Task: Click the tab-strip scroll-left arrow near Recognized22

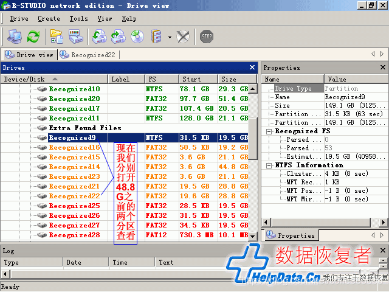Action: (373, 54)
